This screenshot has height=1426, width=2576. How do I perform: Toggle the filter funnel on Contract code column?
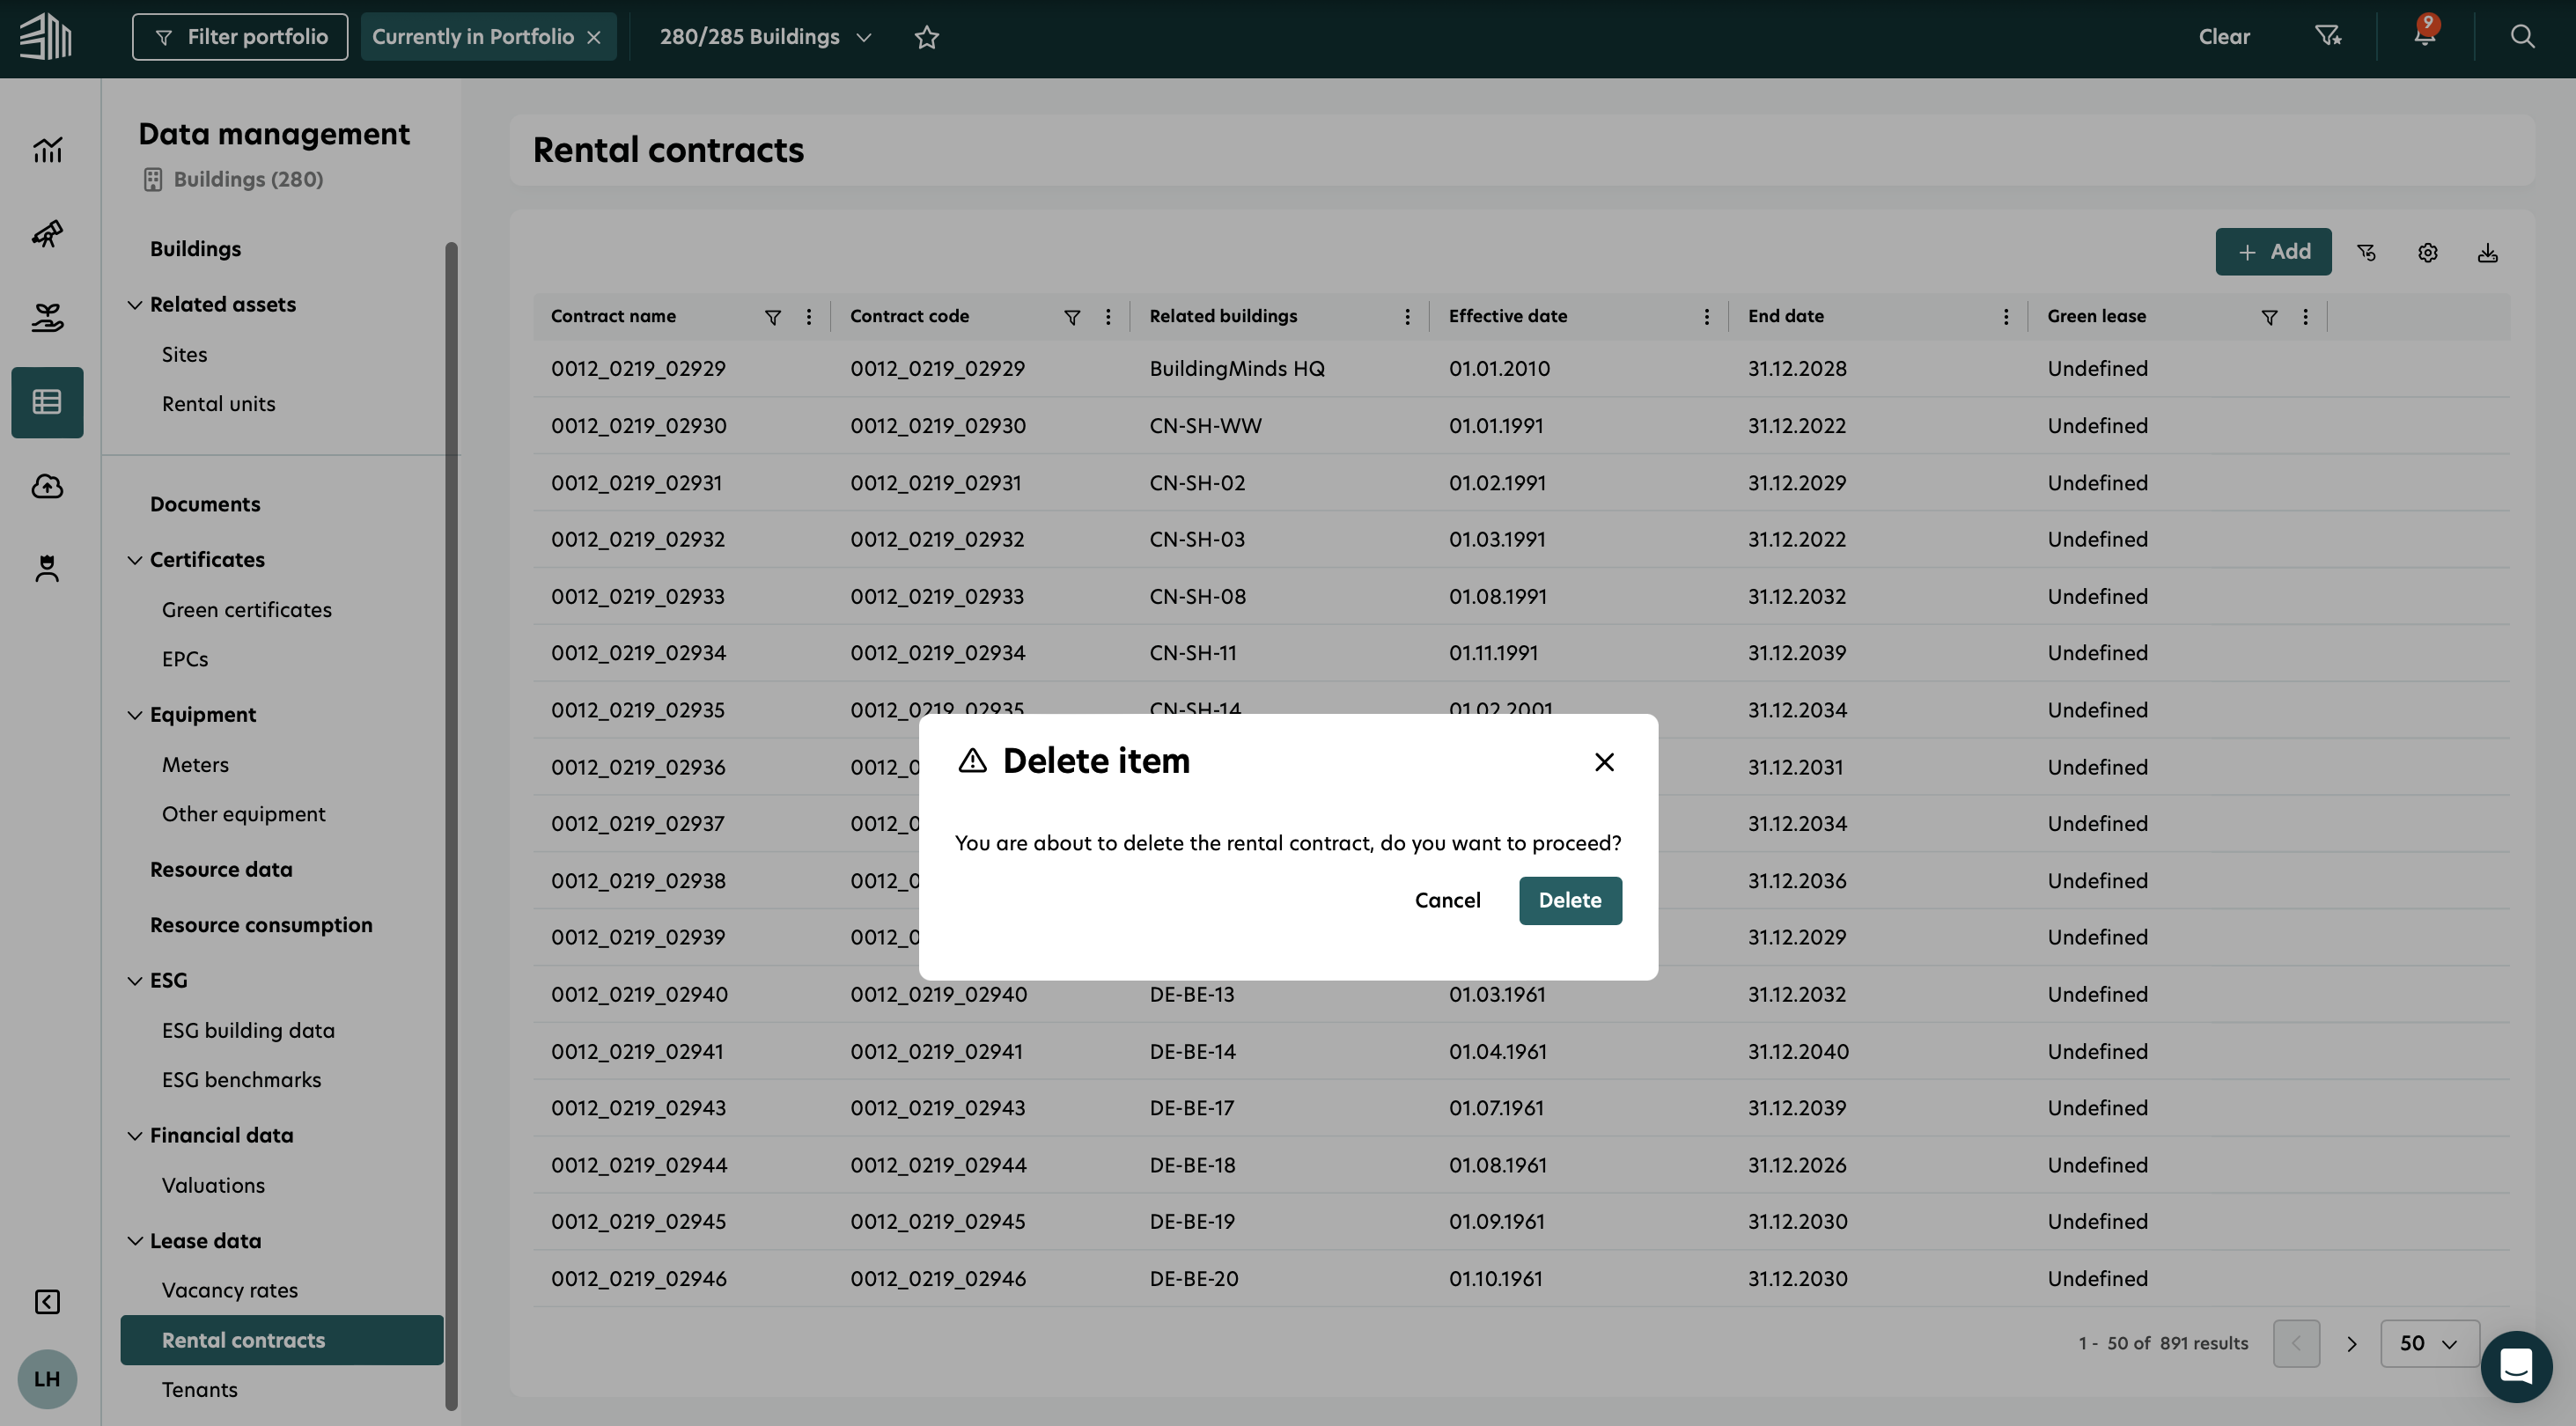[1072, 317]
